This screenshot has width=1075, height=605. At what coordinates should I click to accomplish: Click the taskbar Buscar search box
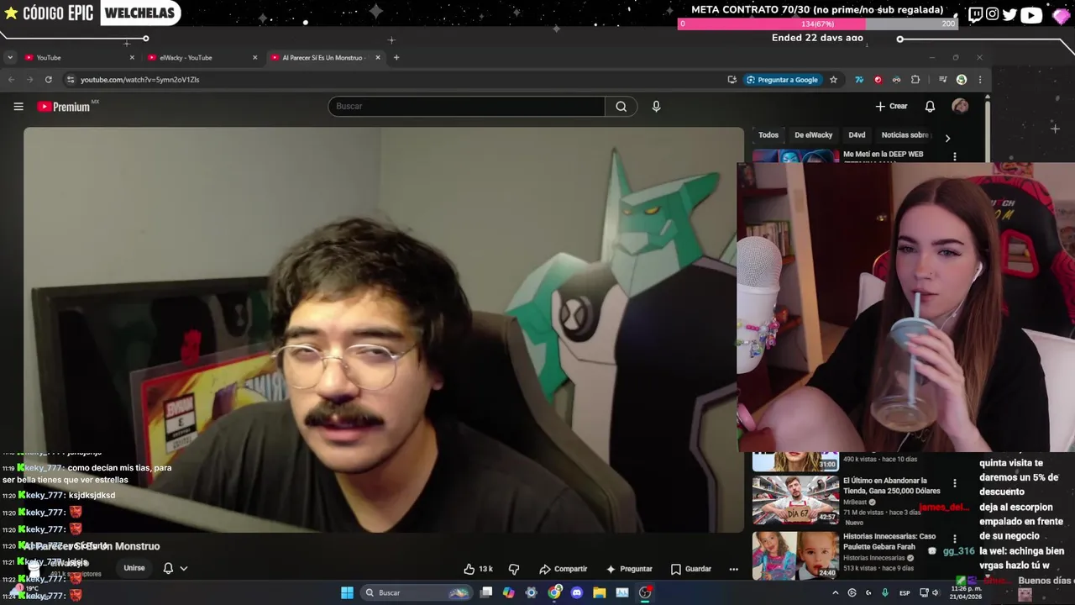416,592
